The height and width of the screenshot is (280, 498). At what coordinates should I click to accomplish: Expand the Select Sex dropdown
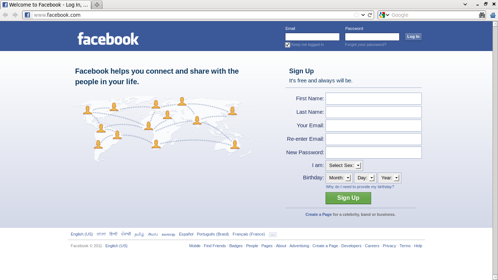pos(344,166)
